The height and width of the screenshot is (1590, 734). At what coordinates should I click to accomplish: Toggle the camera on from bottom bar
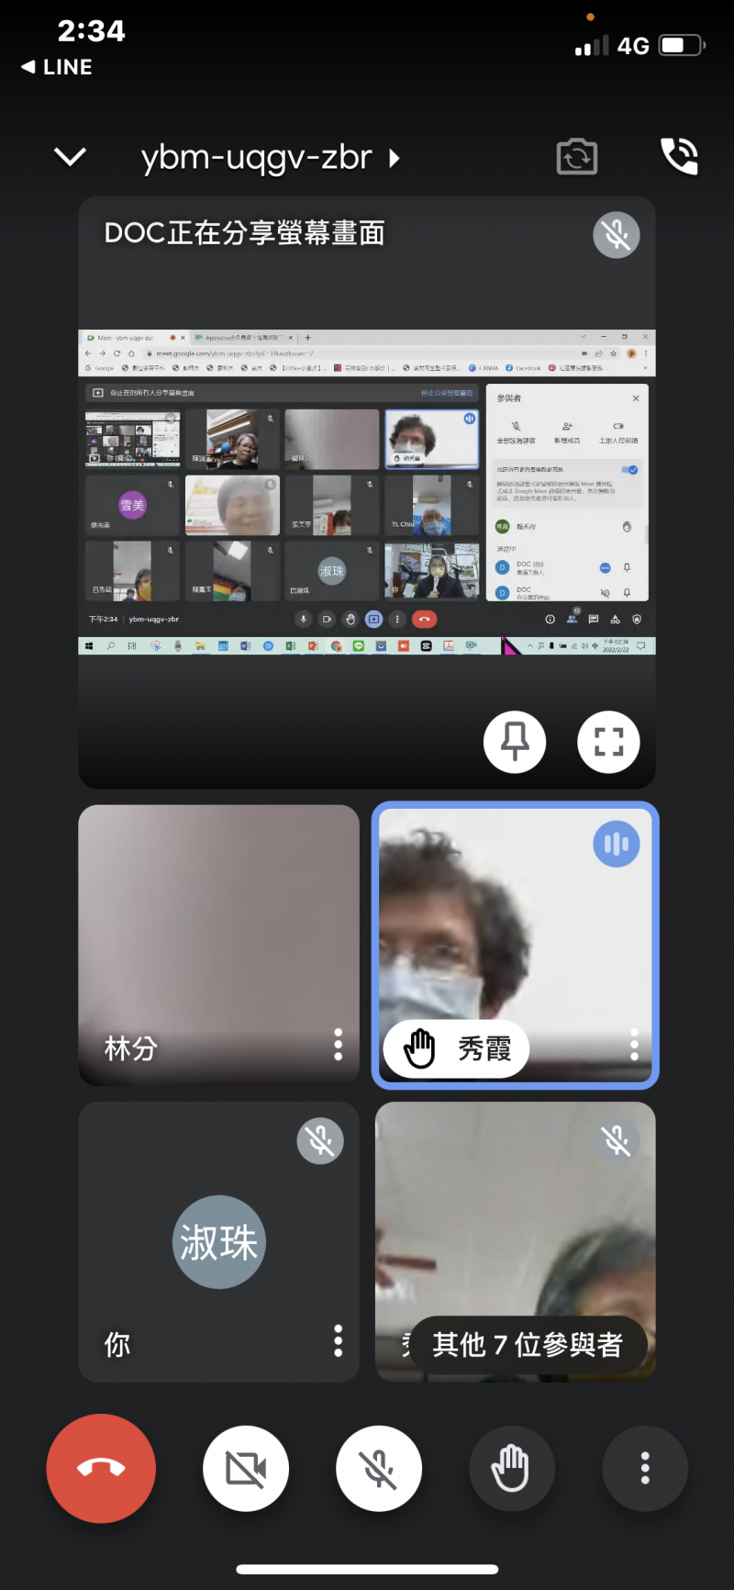pos(246,1468)
